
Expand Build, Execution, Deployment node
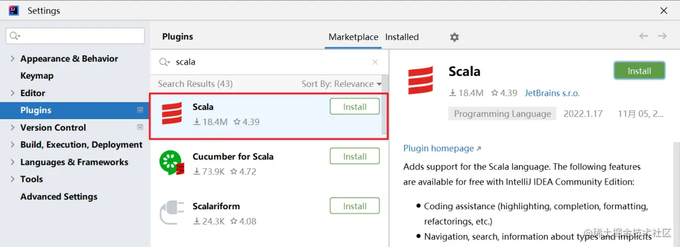tap(12, 145)
